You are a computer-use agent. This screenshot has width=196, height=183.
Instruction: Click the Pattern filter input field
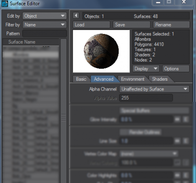click(45, 33)
